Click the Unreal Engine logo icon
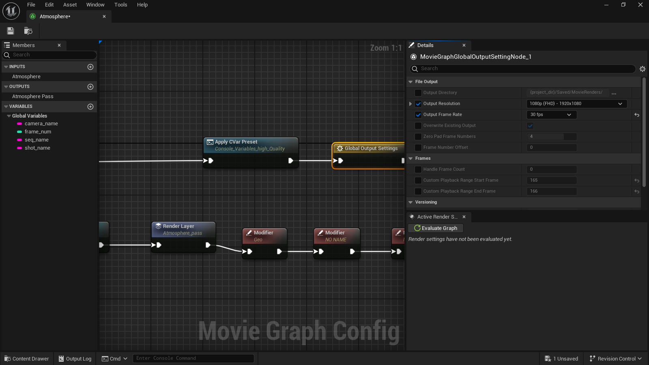649x365 pixels. pos(11,11)
